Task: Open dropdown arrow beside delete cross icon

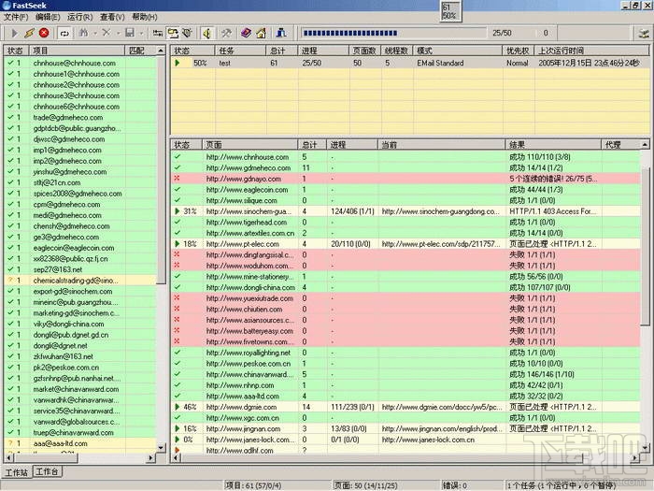Action: click(x=118, y=33)
